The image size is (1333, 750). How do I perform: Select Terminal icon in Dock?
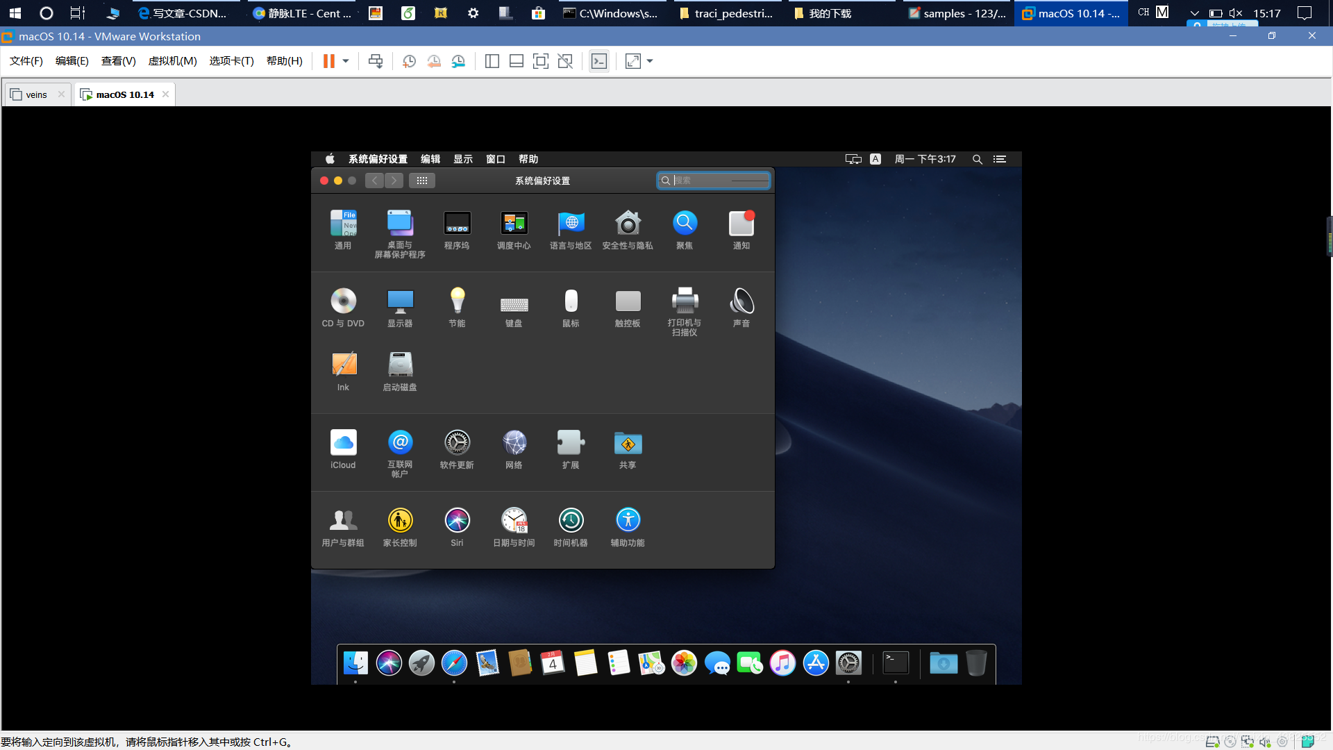[x=894, y=663]
